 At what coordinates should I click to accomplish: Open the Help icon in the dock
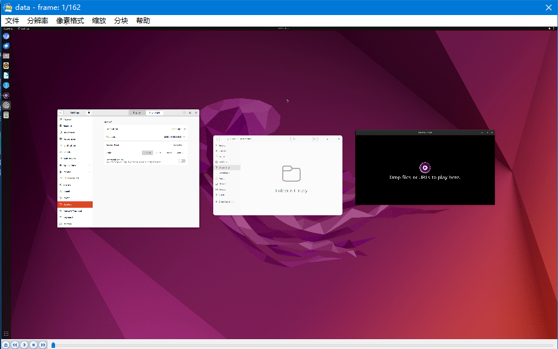[6, 85]
